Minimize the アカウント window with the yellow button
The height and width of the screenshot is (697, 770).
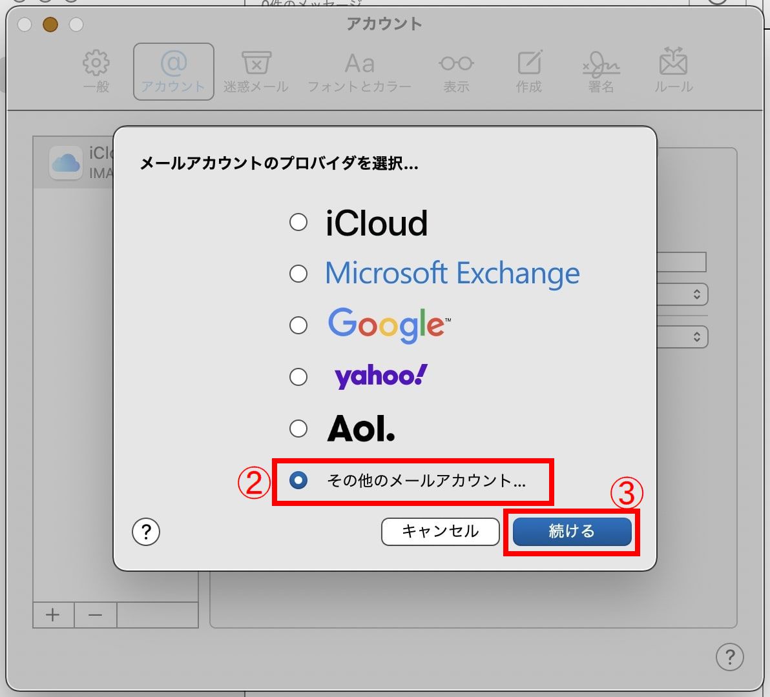50,24
